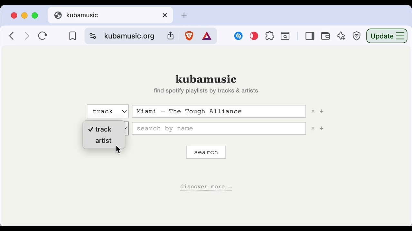Select track option in dropdown list

[x=104, y=129]
